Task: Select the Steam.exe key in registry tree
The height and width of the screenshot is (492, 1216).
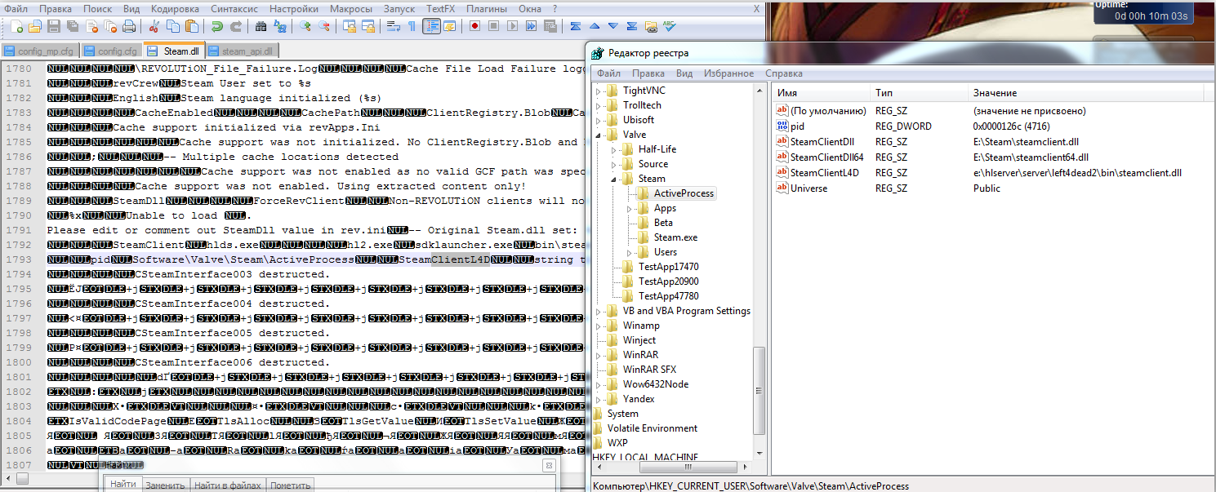Action: (675, 237)
